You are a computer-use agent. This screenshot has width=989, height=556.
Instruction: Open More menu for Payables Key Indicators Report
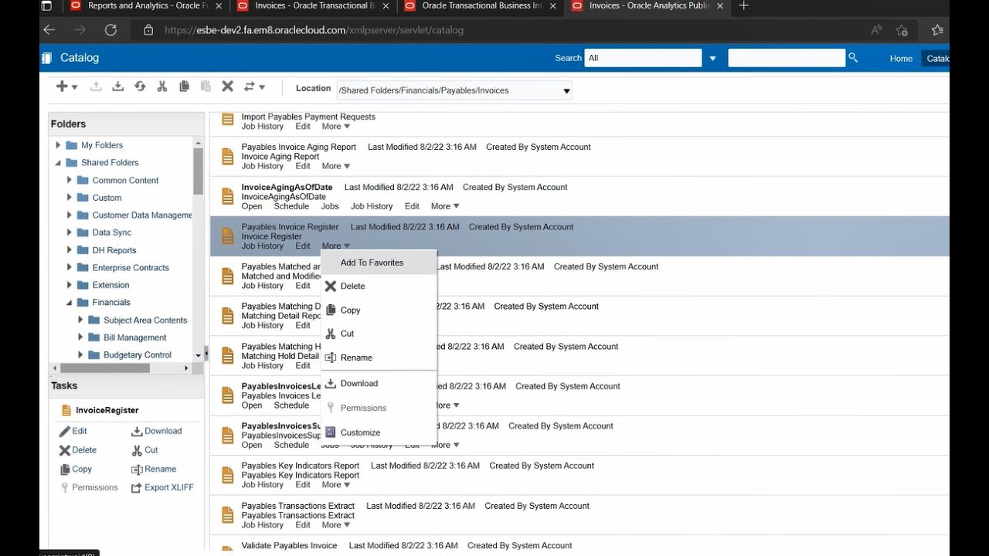336,485
